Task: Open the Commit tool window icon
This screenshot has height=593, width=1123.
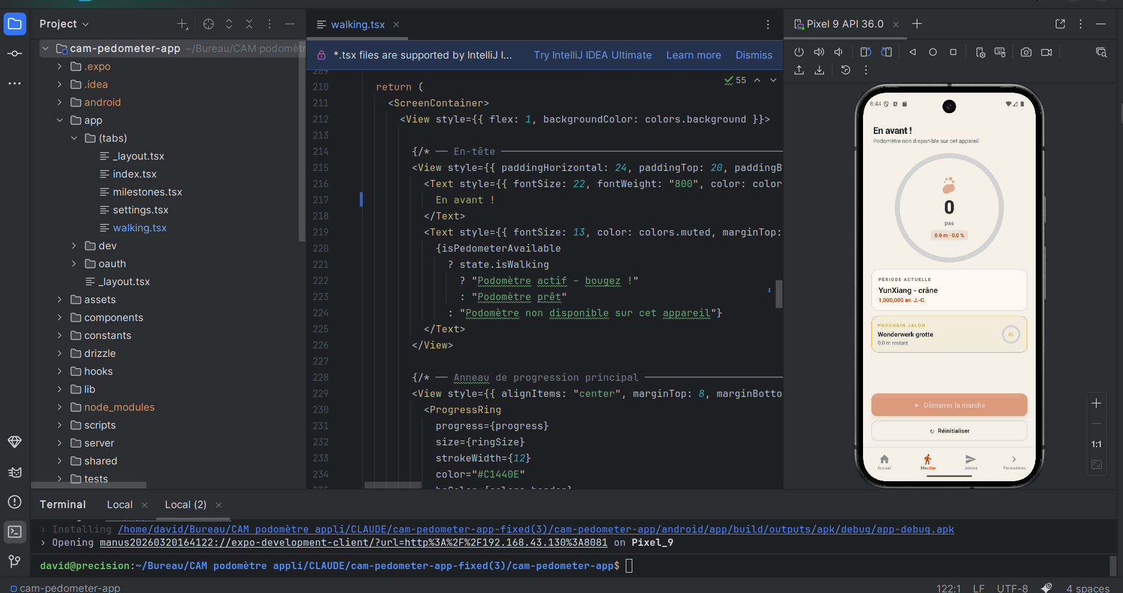Action: point(15,54)
